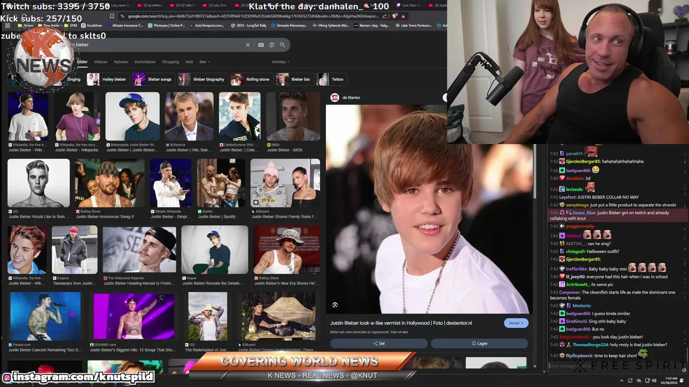
Task: Open the volume control in system tray
Action: 654,381
